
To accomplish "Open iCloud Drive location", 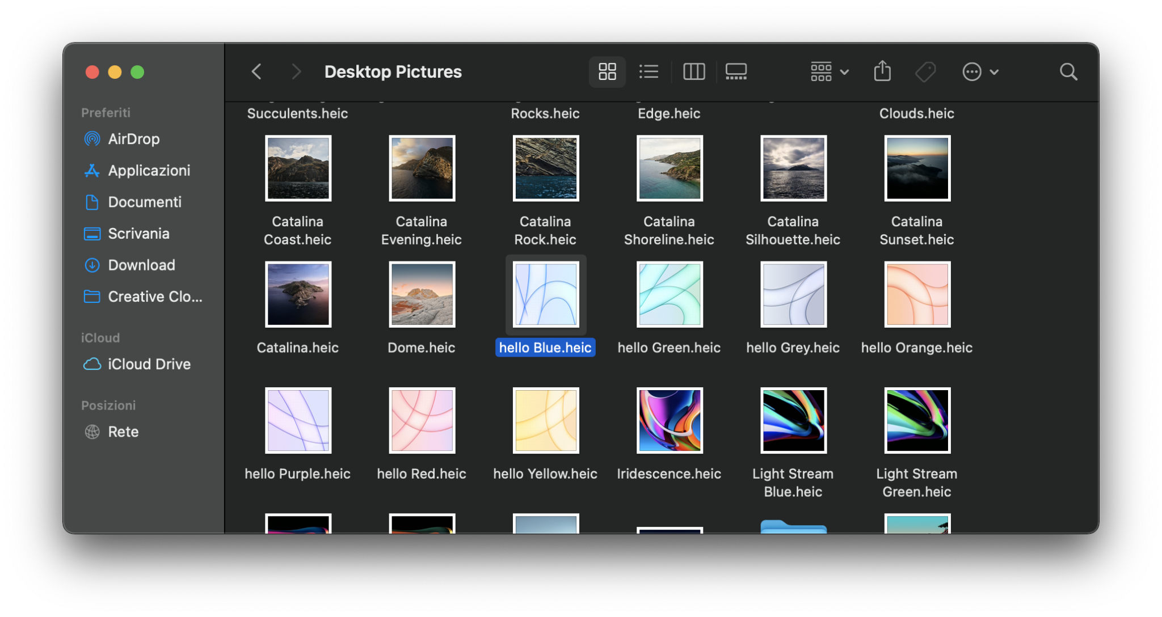I will 142,363.
